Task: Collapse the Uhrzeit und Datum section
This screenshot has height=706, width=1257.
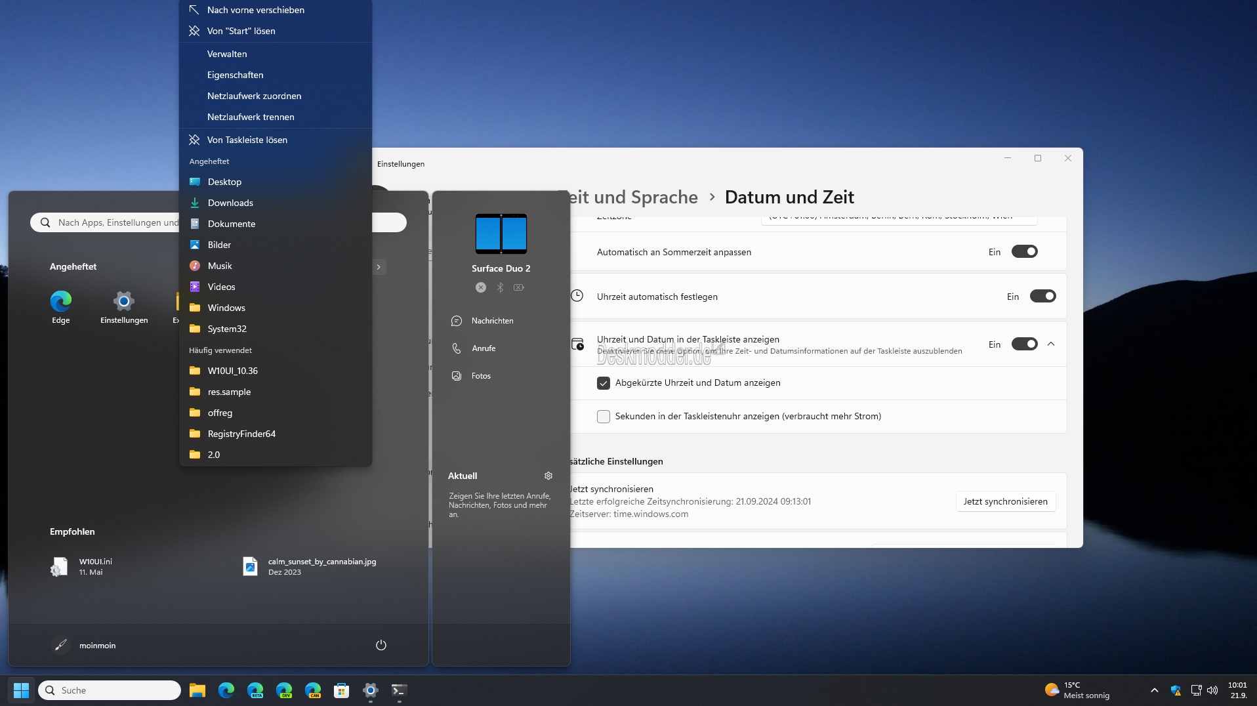Action: (x=1051, y=344)
